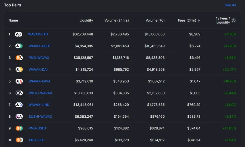Click 7d volume value $4,918,268
This screenshot has width=245, height=147.
(x=156, y=69)
